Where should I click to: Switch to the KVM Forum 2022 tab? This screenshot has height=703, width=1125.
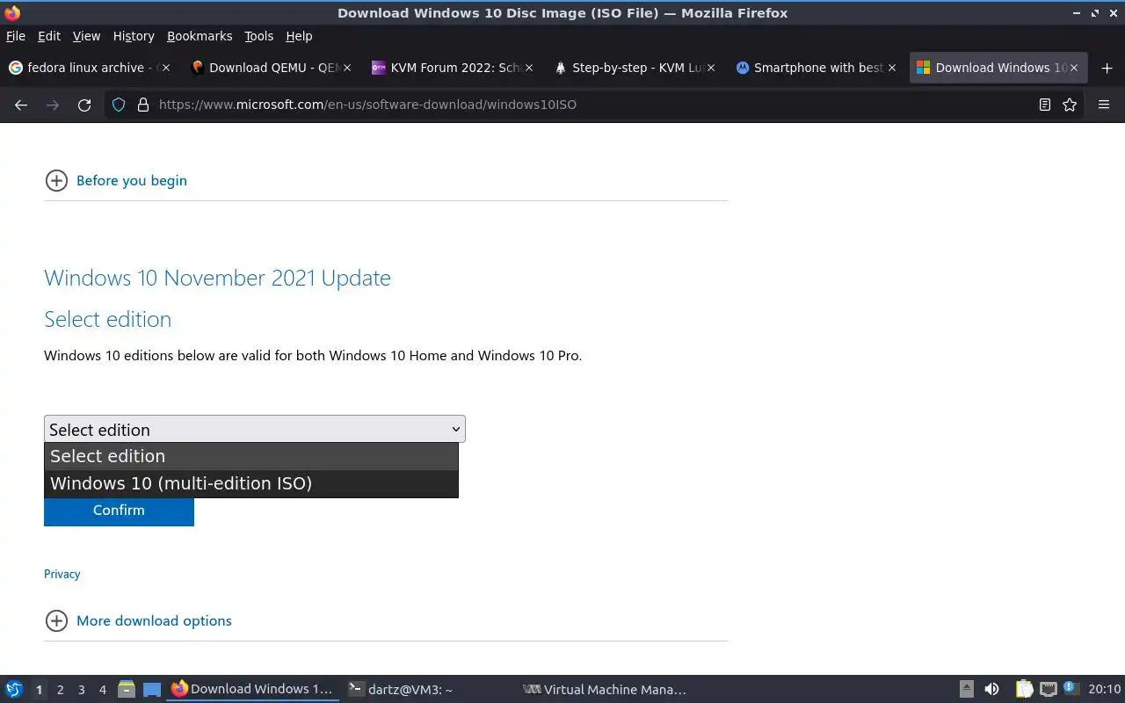(452, 68)
